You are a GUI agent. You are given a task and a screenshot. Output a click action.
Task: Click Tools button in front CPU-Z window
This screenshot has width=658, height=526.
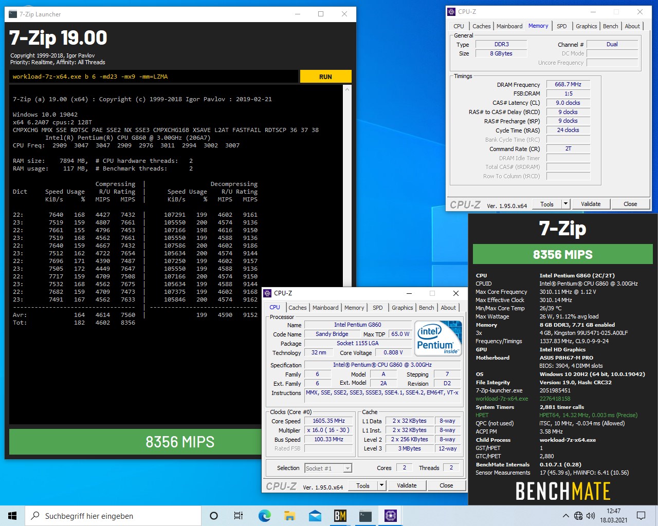tap(363, 485)
